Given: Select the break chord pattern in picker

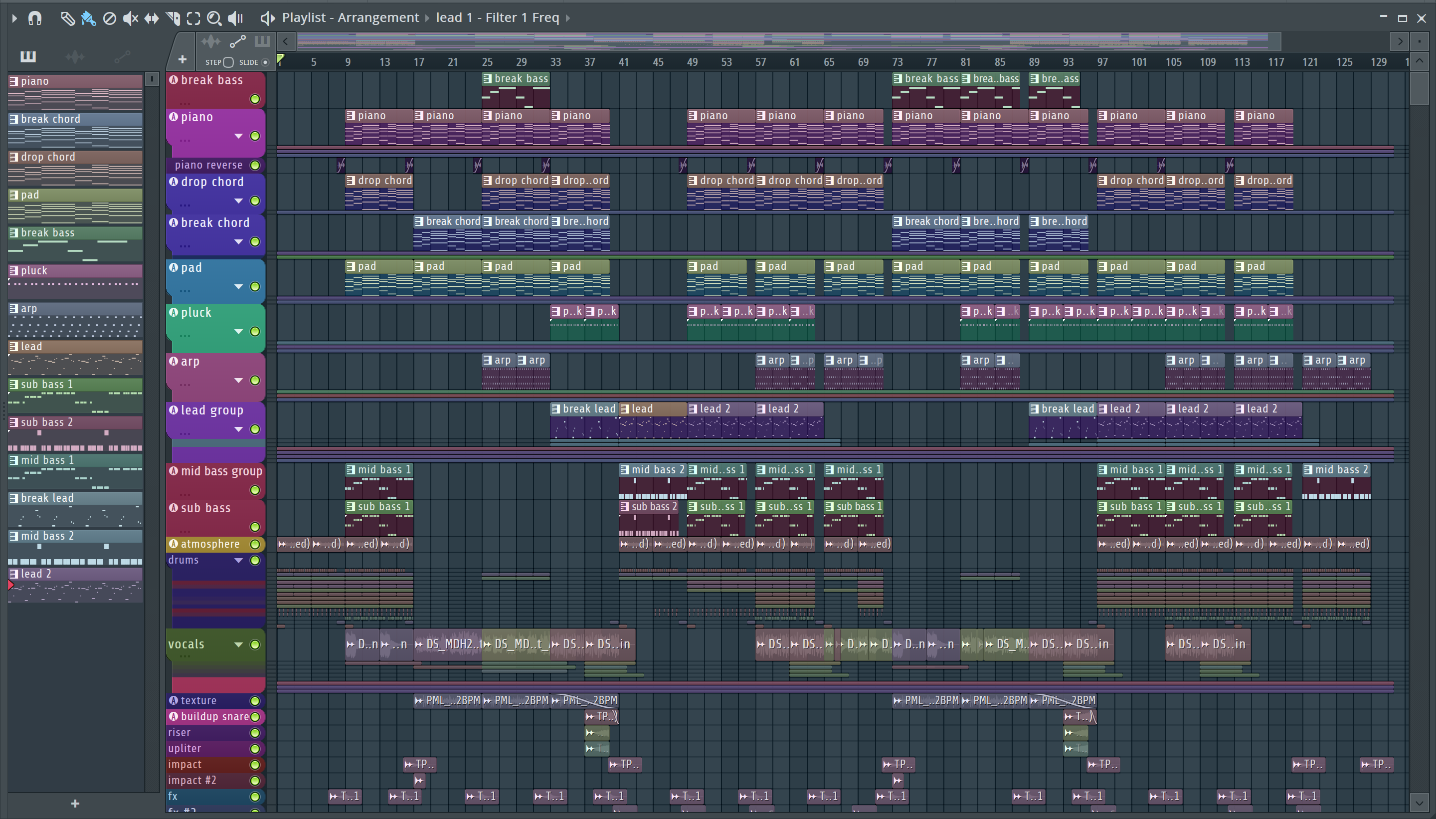Looking at the screenshot, I should (x=75, y=130).
